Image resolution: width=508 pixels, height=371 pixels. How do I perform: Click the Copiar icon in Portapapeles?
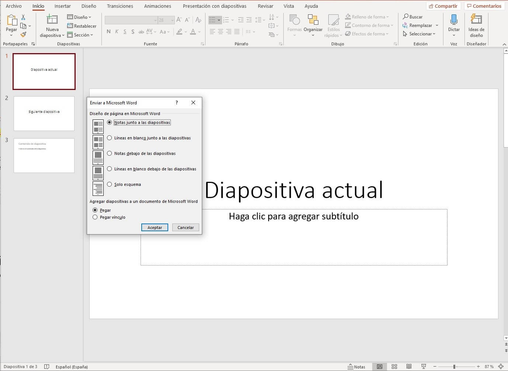[23, 26]
